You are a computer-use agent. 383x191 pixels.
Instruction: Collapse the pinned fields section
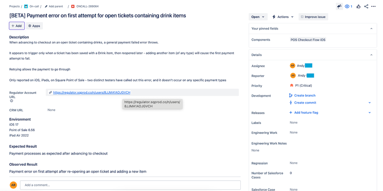point(371,29)
